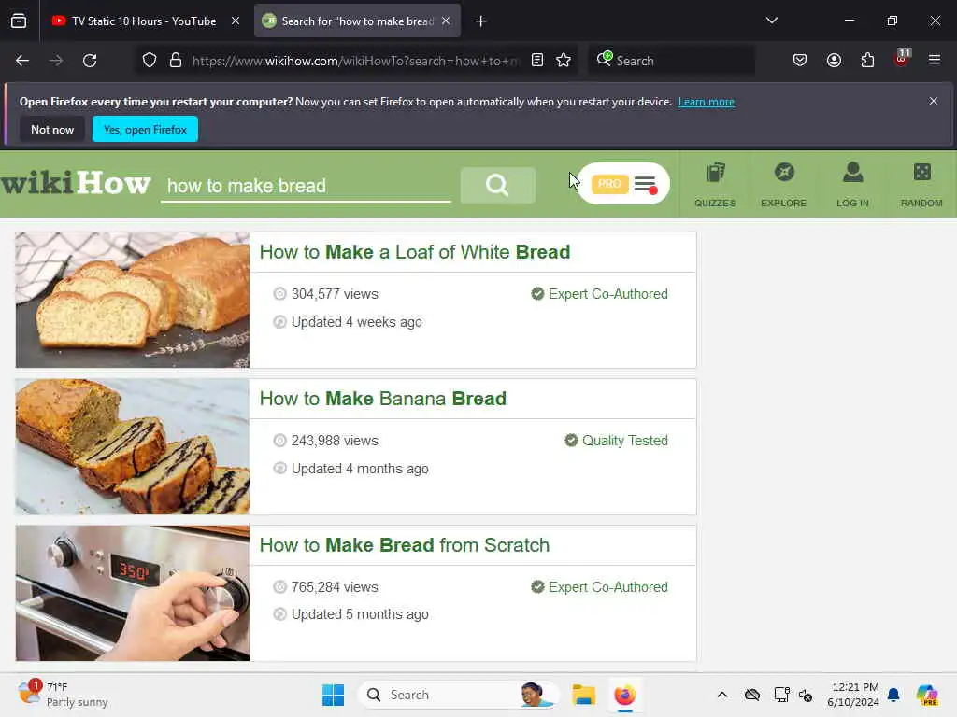Open the Quizzes section
This screenshot has width=957, height=717.
click(x=715, y=185)
